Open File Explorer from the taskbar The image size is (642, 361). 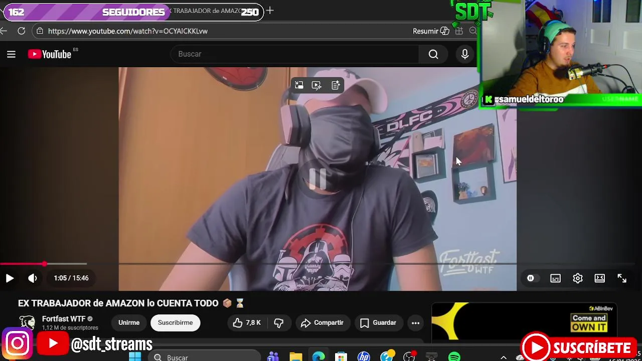tap(296, 357)
